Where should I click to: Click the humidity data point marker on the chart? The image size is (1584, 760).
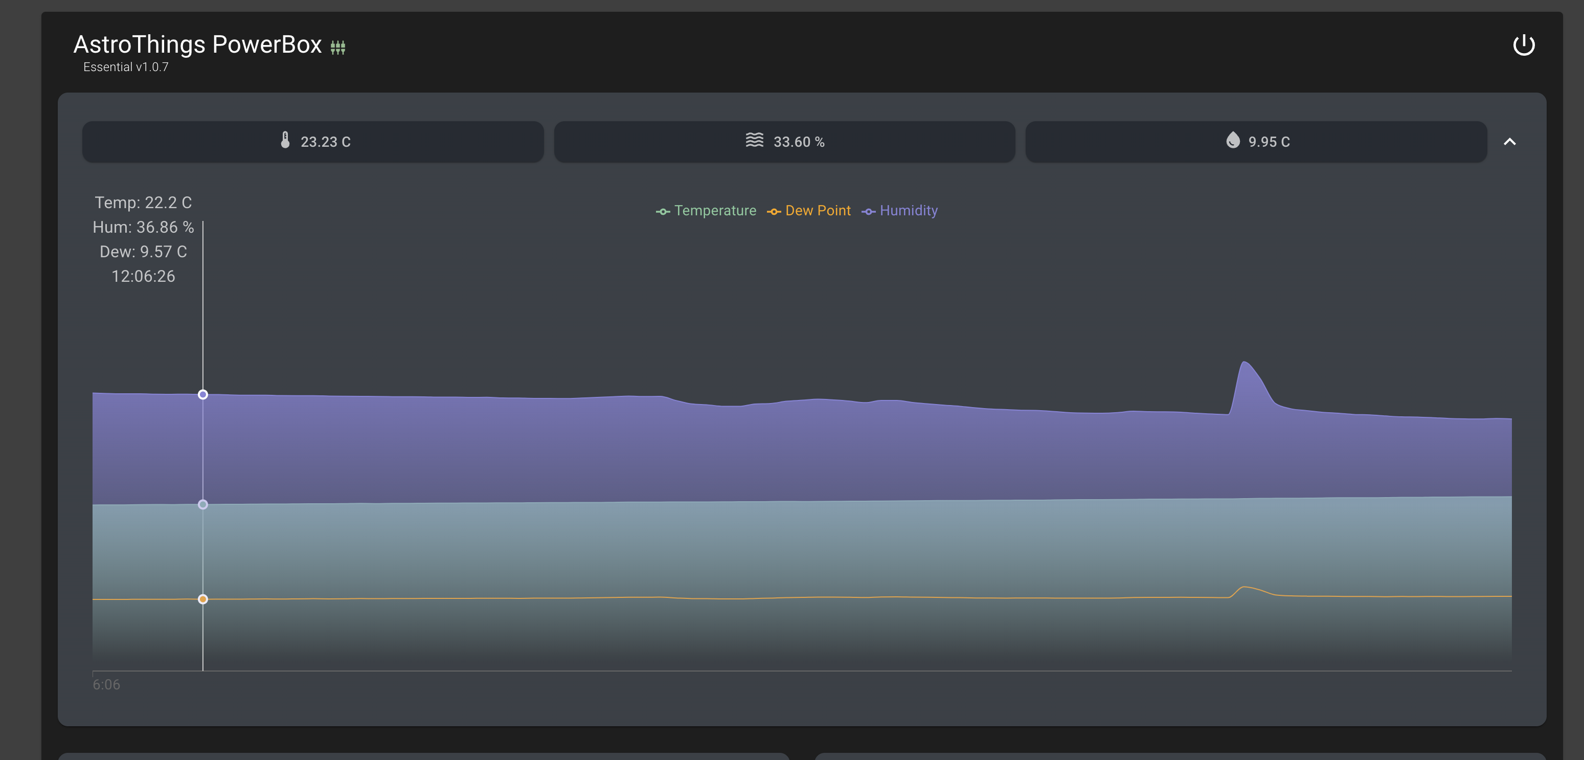pos(203,395)
